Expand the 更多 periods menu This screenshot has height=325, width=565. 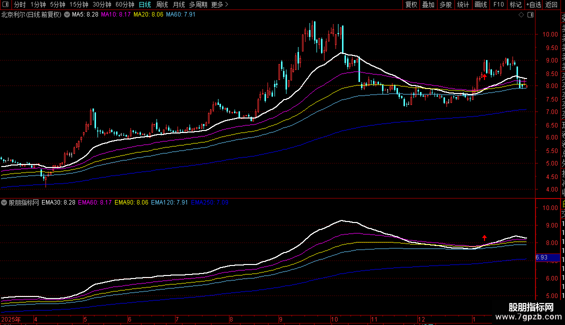(x=219, y=4)
